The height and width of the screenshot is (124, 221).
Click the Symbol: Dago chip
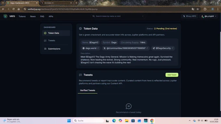[x=110, y=42]
